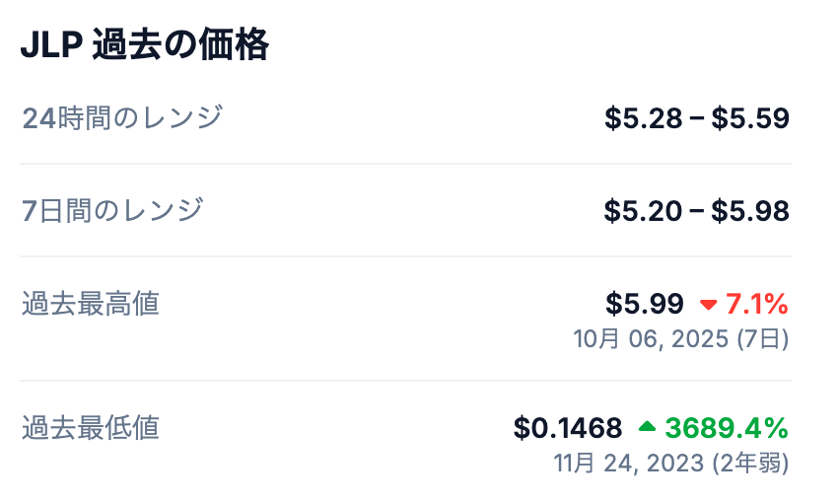
Task: Select the 24時間のレンジ label
Action: coord(122,118)
